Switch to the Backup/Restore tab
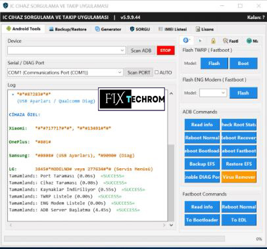 coord(68,30)
